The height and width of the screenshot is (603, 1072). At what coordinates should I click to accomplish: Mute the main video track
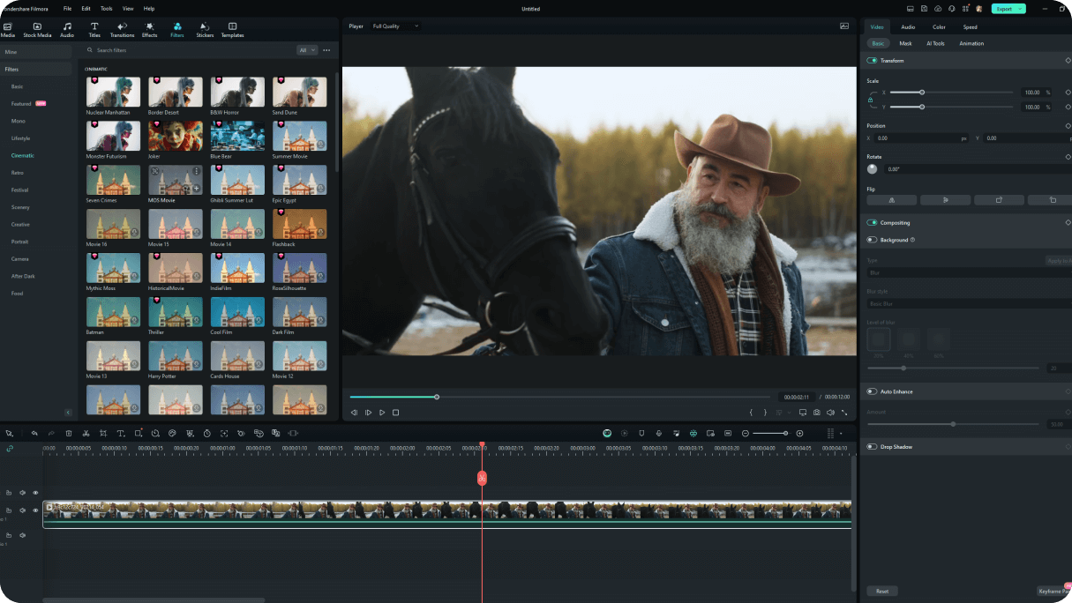[22, 510]
